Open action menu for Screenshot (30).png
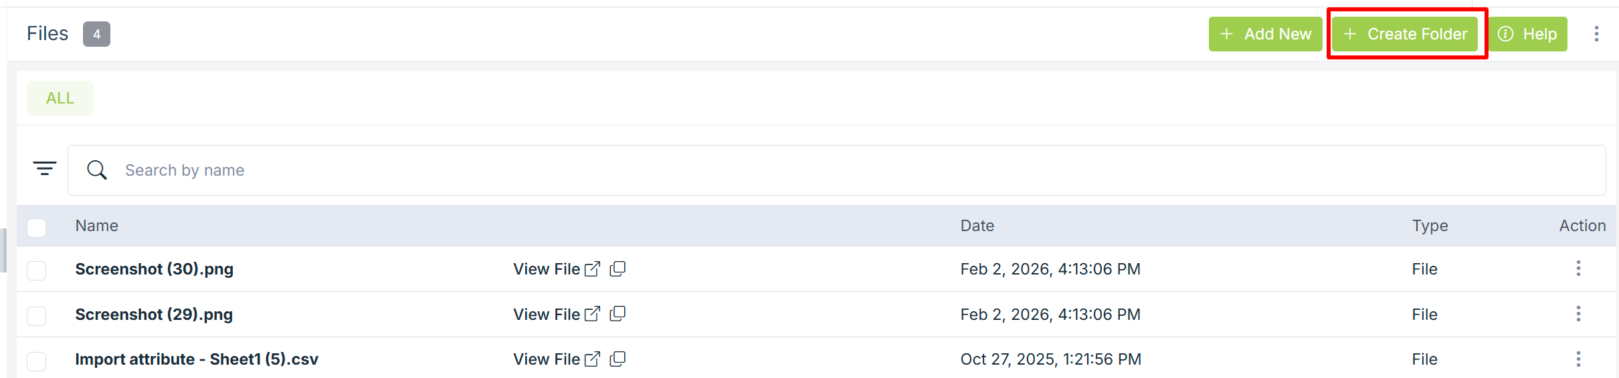Image resolution: width=1619 pixels, height=378 pixels. pyautogui.click(x=1578, y=268)
